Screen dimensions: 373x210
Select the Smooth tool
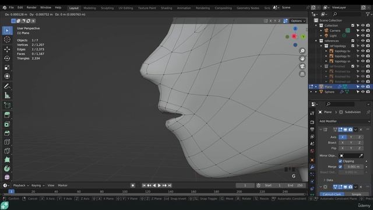pos(7,177)
